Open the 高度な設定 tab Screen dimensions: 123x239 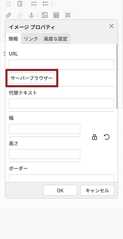56,39
